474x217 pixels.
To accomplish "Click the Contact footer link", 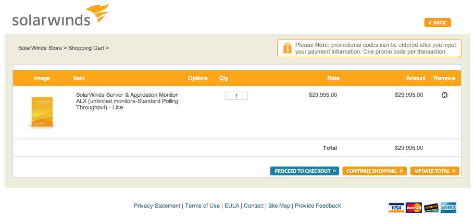I will point(254,206).
